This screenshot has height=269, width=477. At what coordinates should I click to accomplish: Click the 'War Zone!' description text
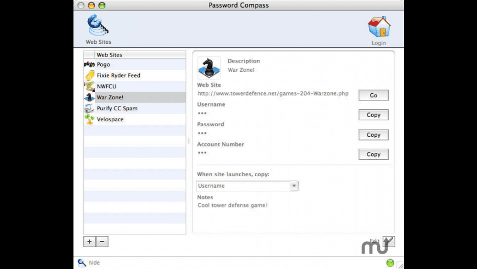pyautogui.click(x=241, y=70)
